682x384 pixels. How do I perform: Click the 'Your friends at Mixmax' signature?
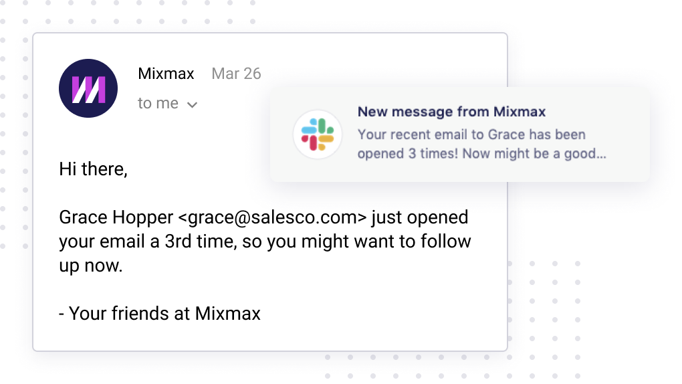coord(160,314)
